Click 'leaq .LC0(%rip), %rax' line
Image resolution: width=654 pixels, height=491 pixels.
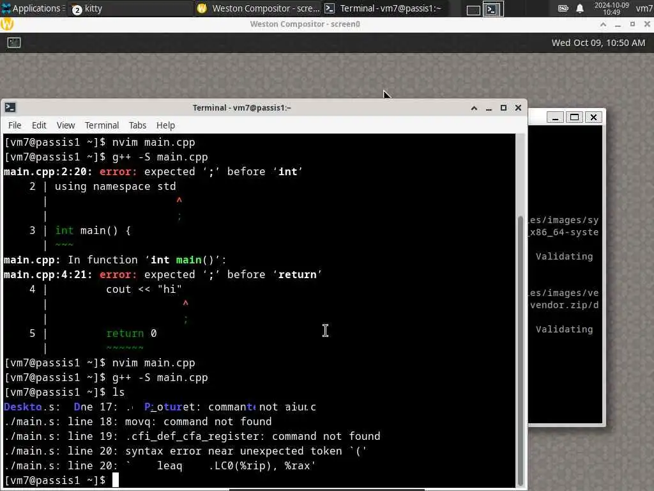coord(160,465)
